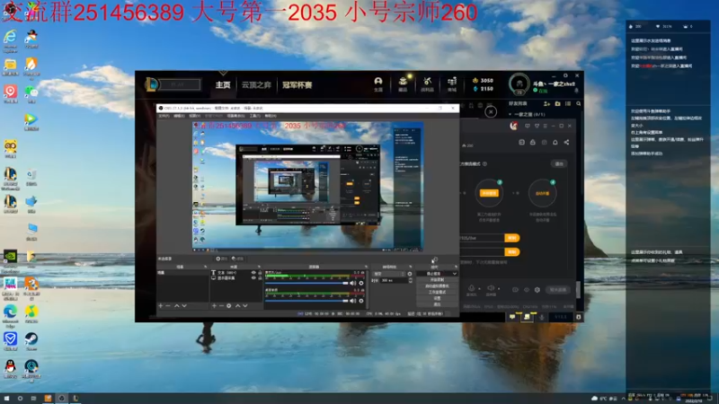This screenshot has width=719, height=404.
Task: Toggle lock of display capture source in OBS
Action: [260, 278]
